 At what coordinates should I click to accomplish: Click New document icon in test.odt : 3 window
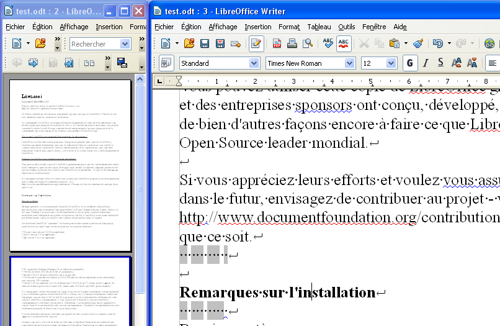(166, 43)
